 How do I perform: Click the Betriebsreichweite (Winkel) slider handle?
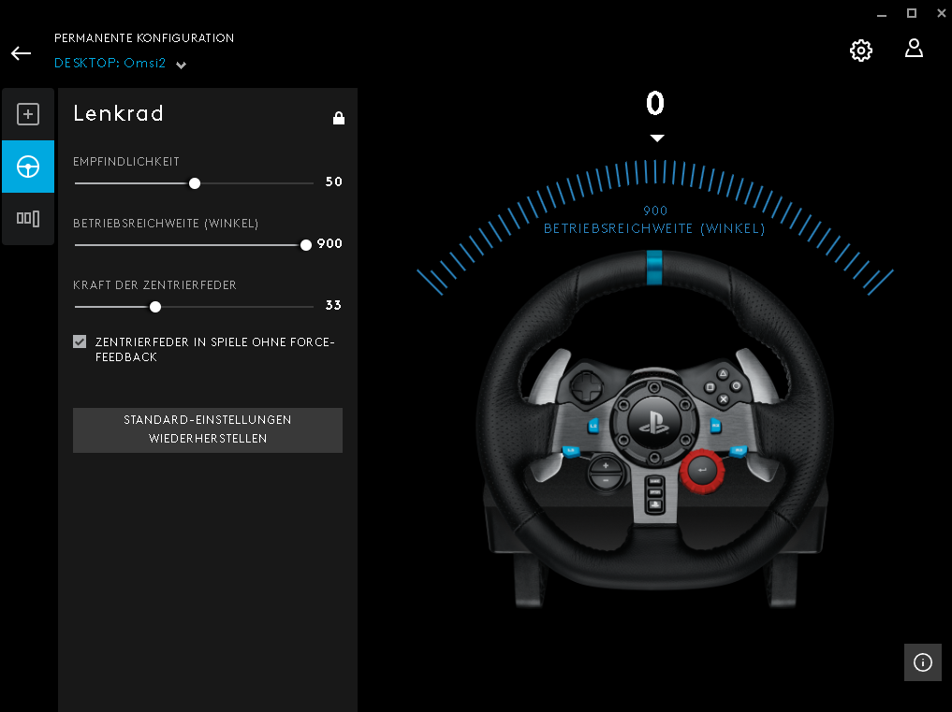[306, 245]
